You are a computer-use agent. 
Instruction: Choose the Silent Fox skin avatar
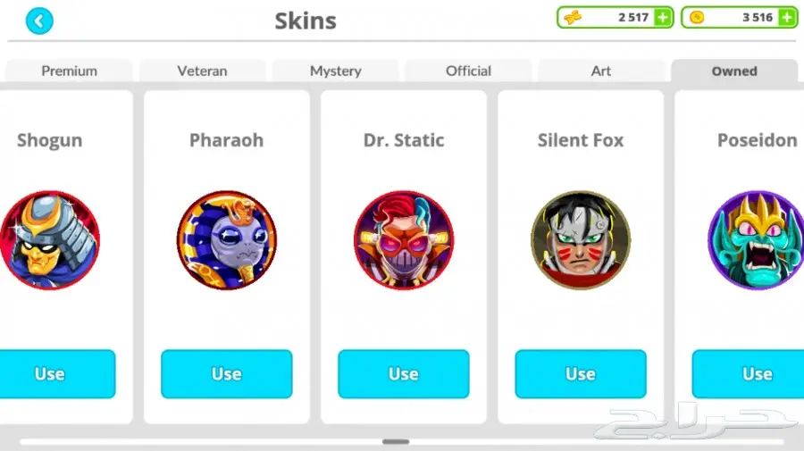click(x=581, y=240)
